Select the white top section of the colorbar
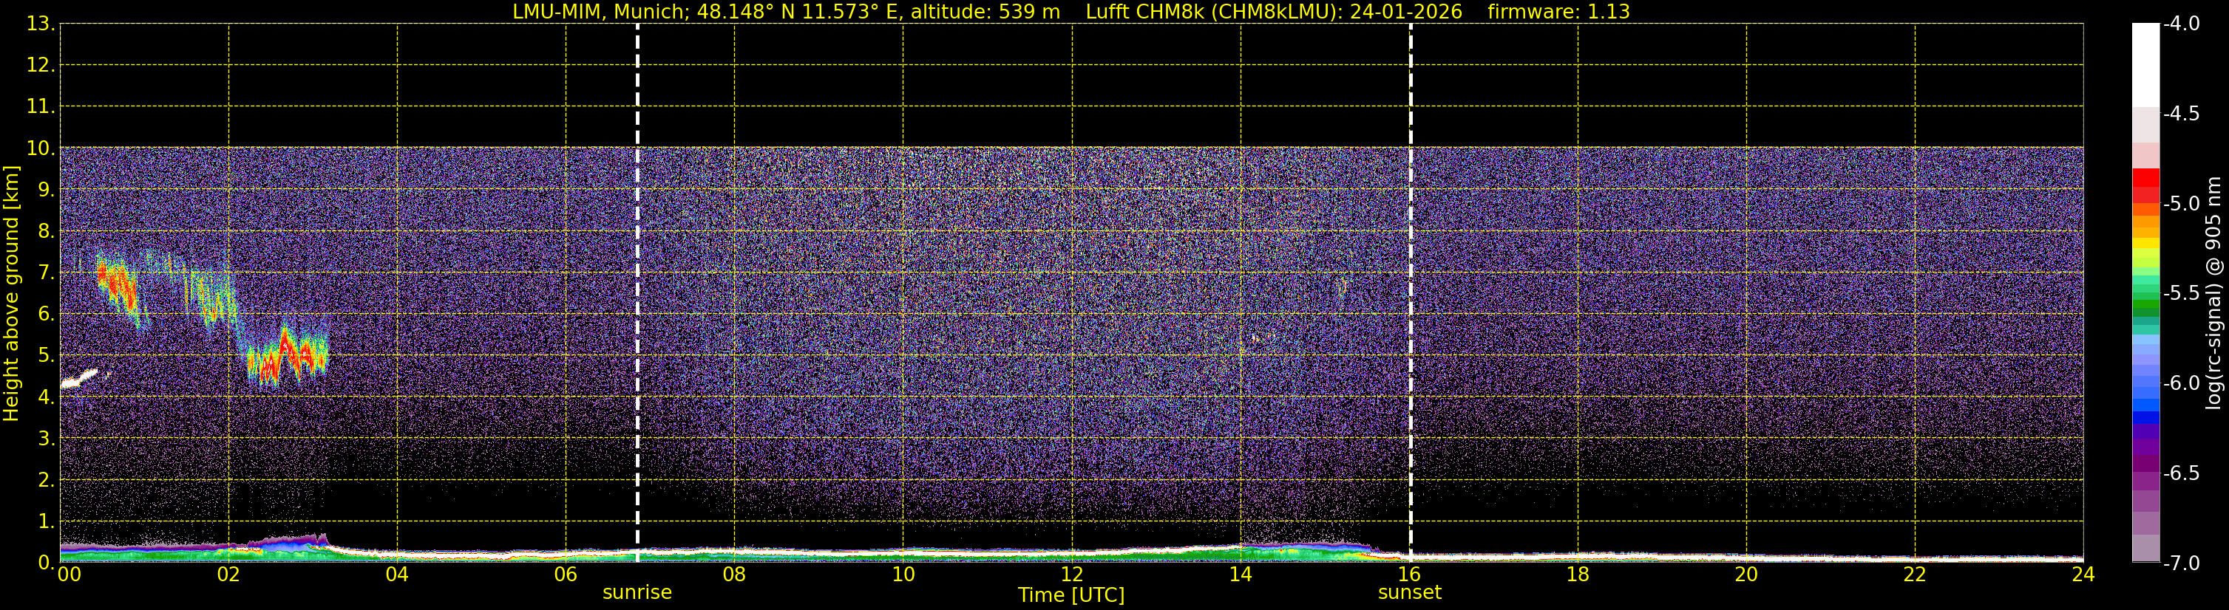Viewport: 2229px width, 610px height. pos(2145,65)
